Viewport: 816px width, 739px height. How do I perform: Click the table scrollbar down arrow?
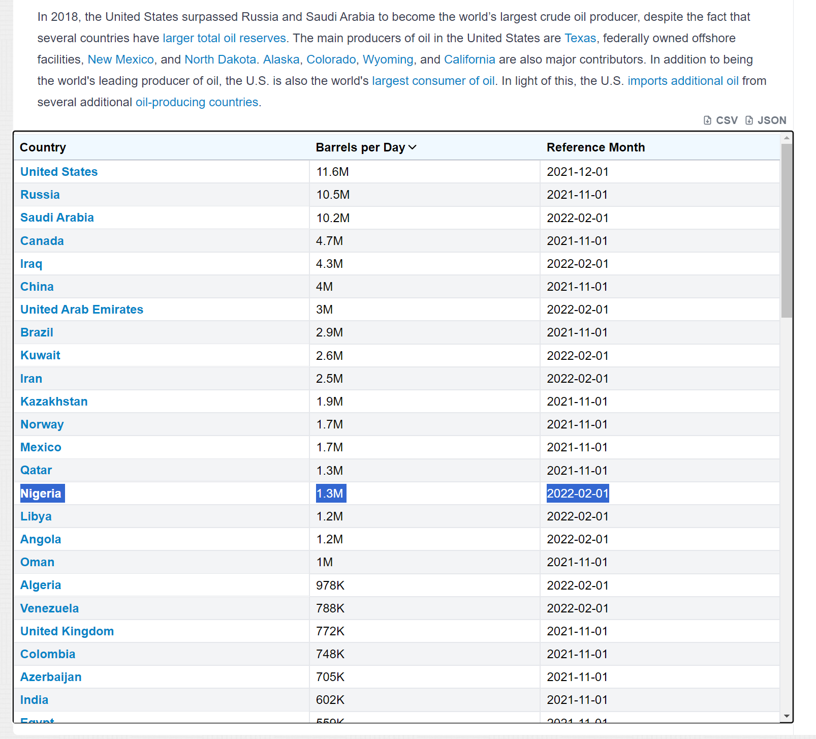click(787, 716)
